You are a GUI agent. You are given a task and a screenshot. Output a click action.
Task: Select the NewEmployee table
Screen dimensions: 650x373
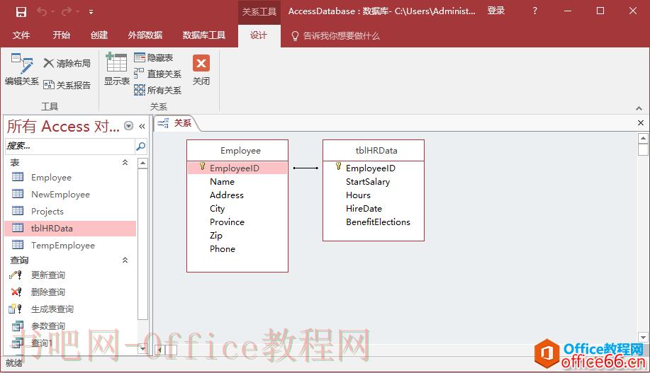click(70, 194)
